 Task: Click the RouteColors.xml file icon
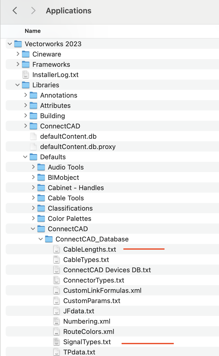(56, 331)
